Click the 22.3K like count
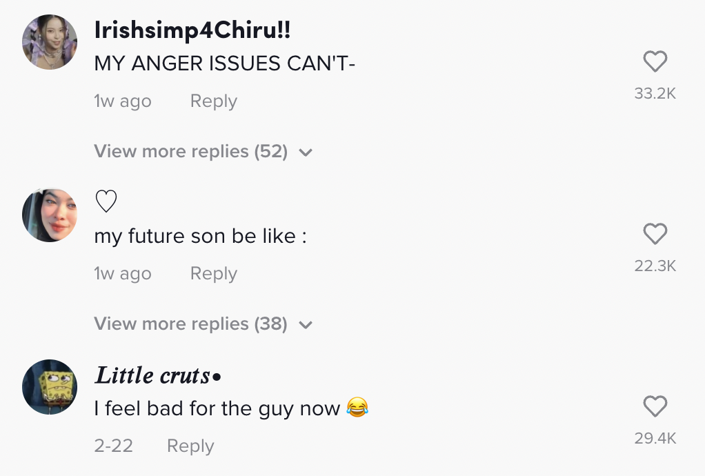 pyautogui.click(x=655, y=266)
